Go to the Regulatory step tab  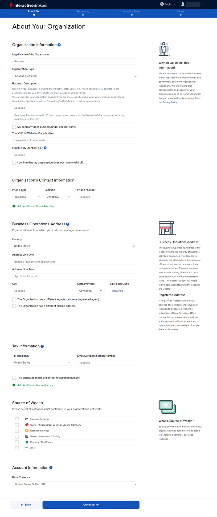point(83,12)
